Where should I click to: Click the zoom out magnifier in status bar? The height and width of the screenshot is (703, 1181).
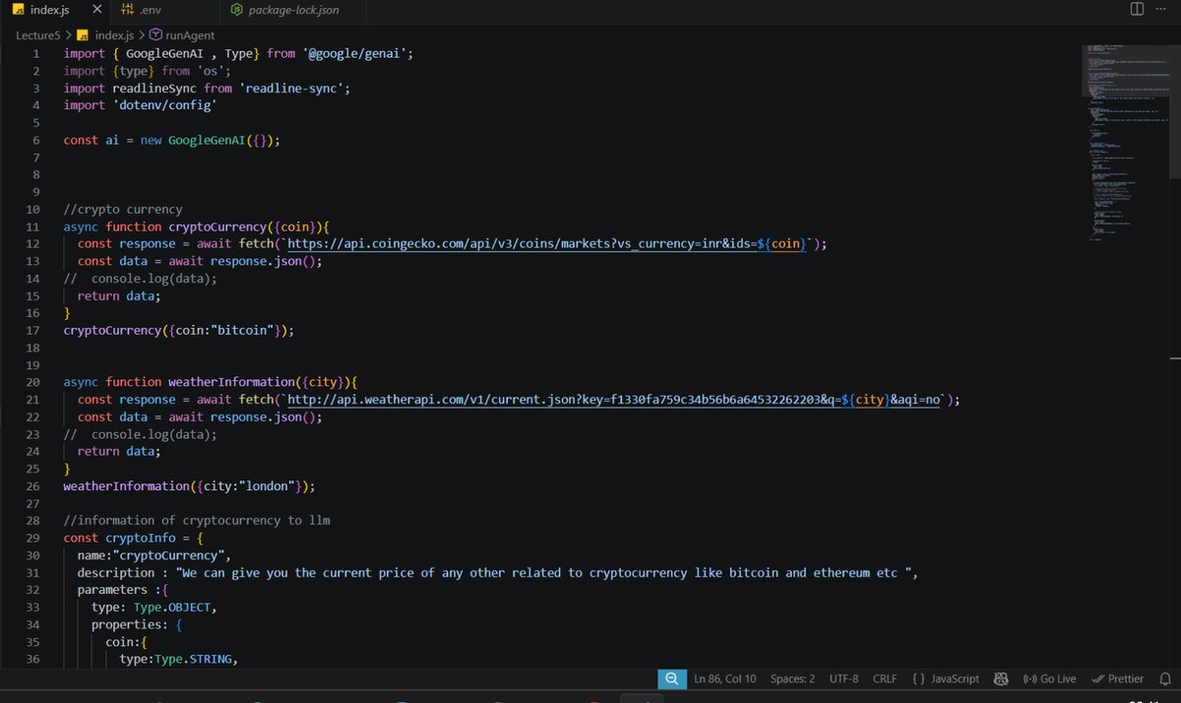670,678
